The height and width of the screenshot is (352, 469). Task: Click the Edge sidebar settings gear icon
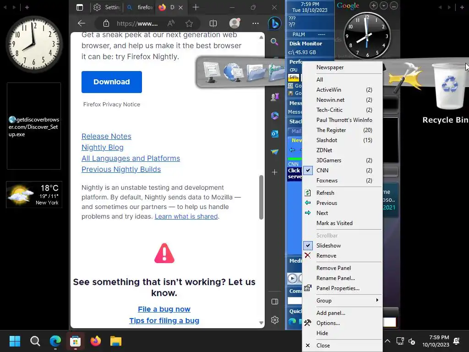275,320
